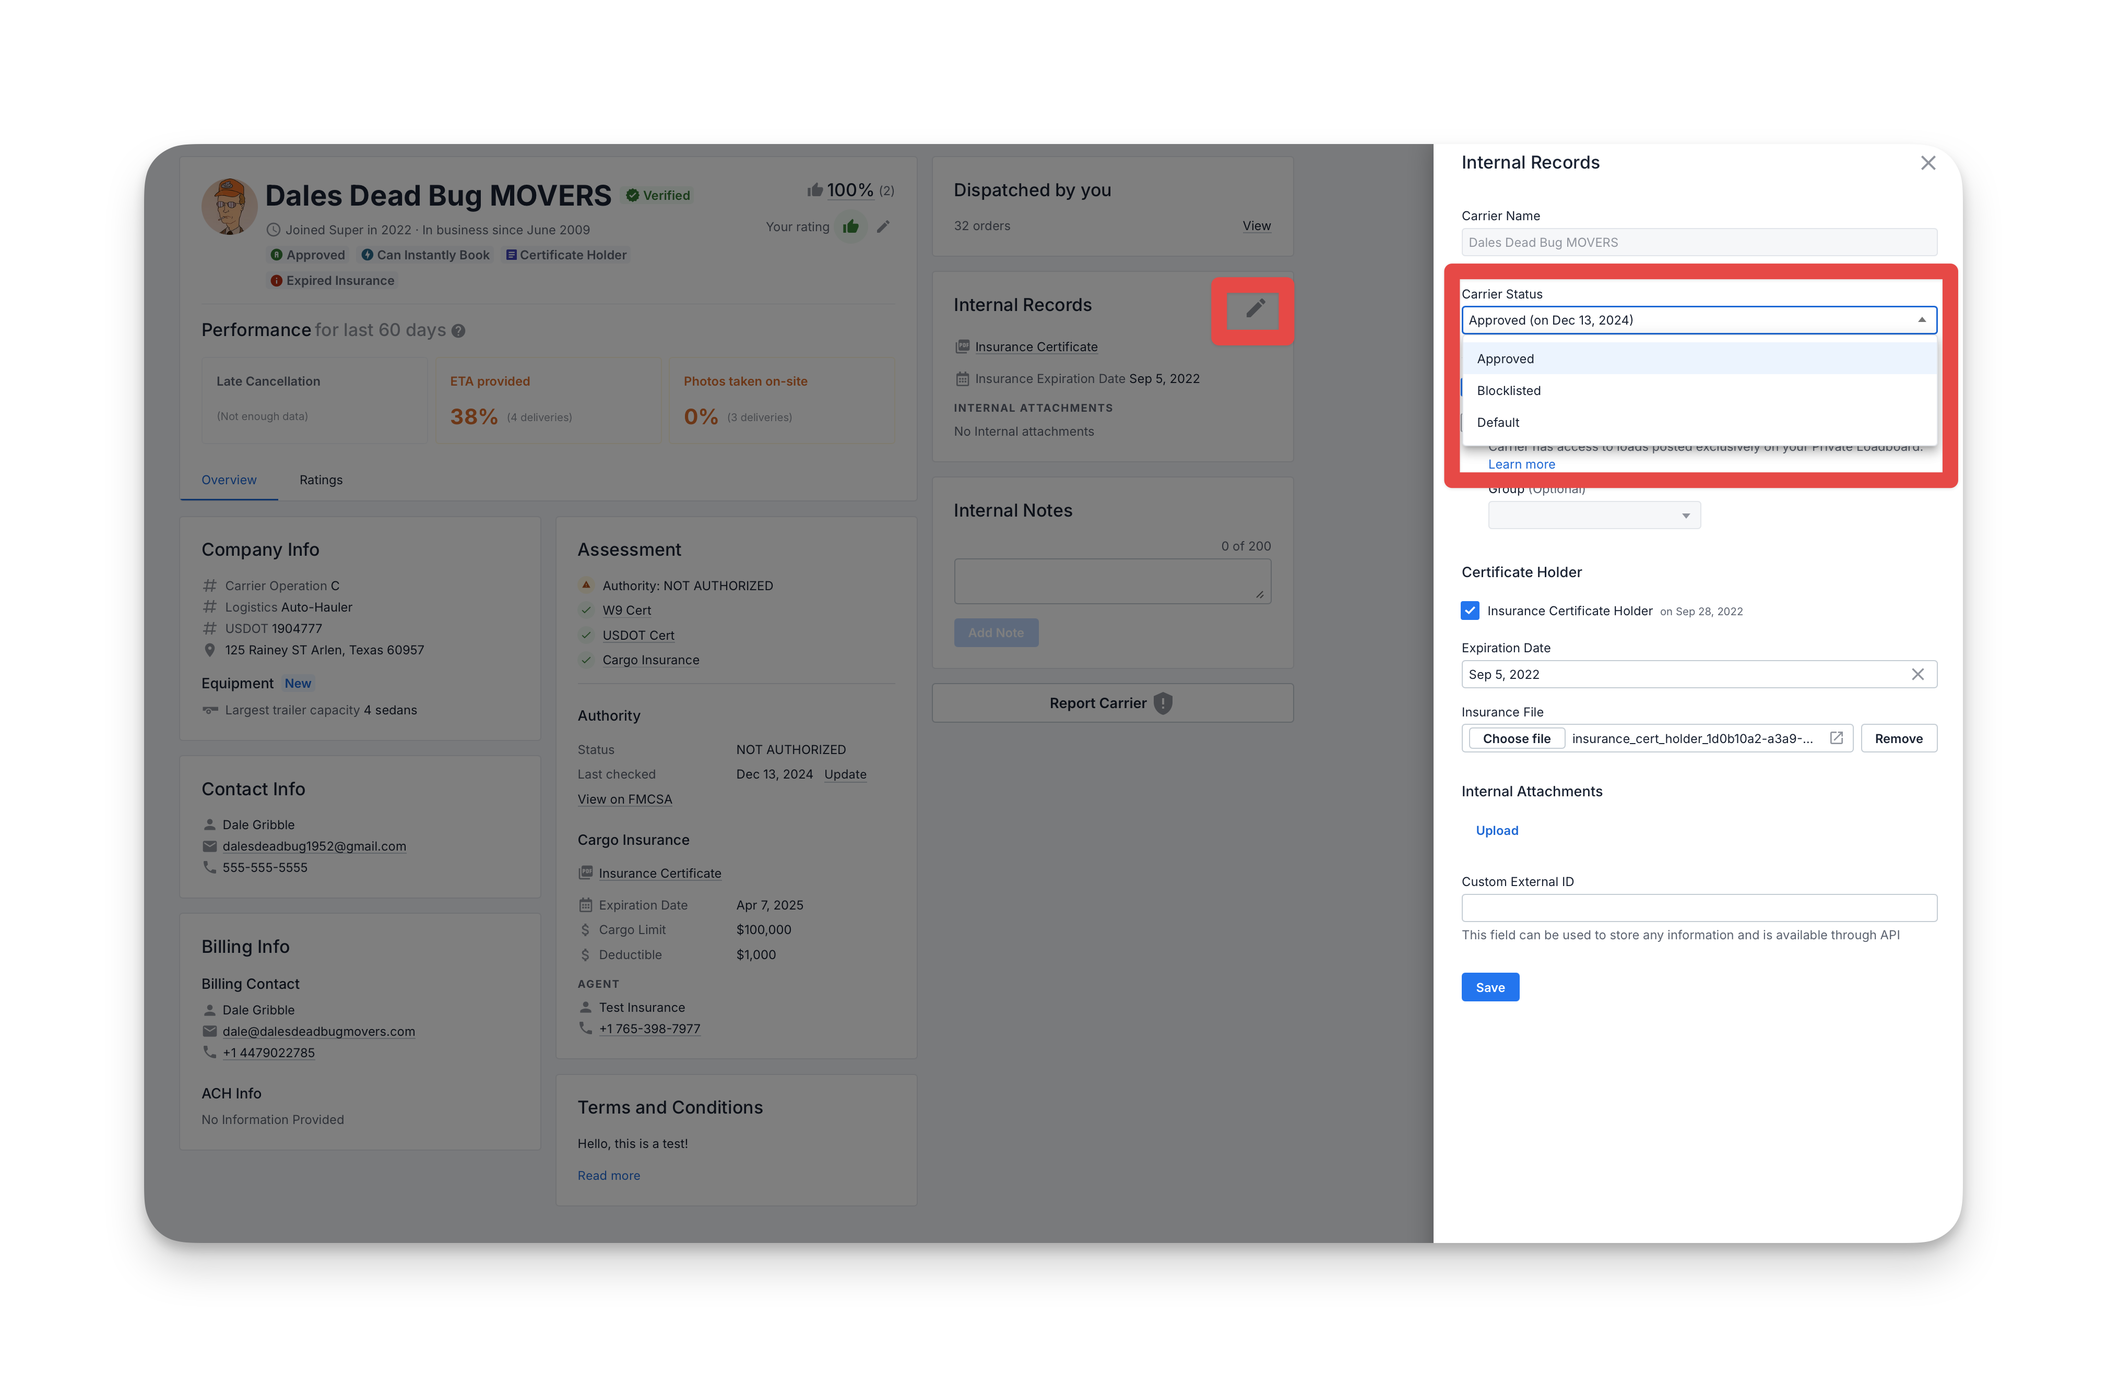
Task: Click the billing email dale@dalesdeadbugmovers.com
Action: coord(318,1031)
